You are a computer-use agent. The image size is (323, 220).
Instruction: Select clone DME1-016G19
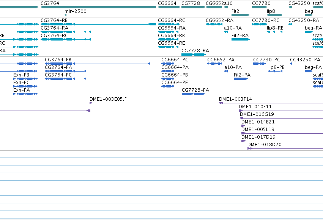click(x=281, y=118)
